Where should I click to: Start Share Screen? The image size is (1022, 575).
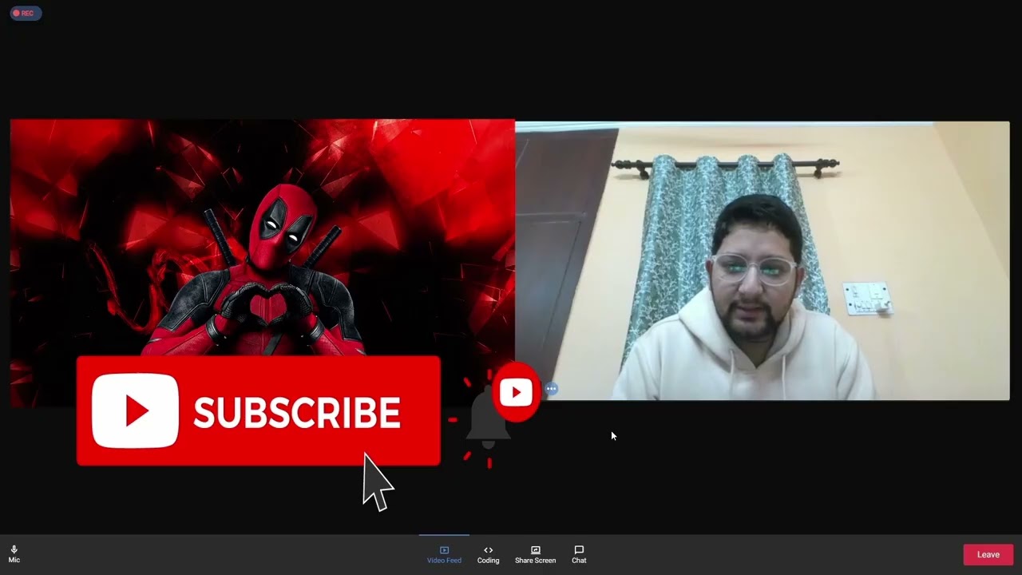(535, 554)
